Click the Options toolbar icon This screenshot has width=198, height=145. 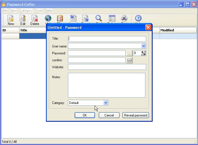click(x=112, y=18)
